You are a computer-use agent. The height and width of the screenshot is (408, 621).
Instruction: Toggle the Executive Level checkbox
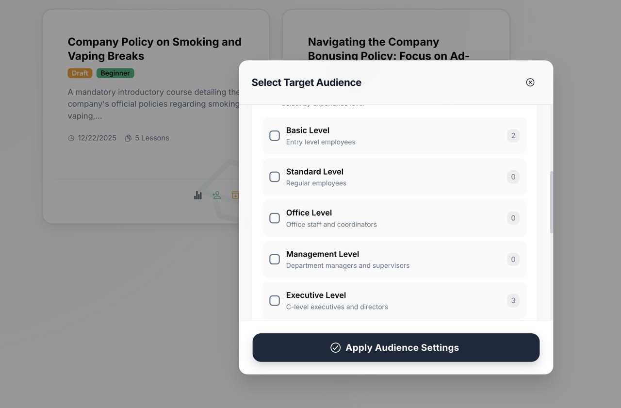point(275,301)
